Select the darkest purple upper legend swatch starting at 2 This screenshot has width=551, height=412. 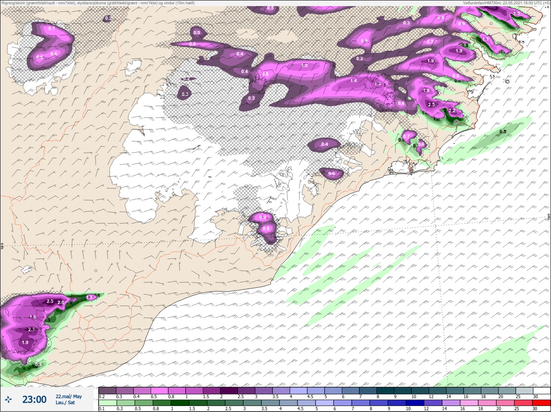coord(229,390)
